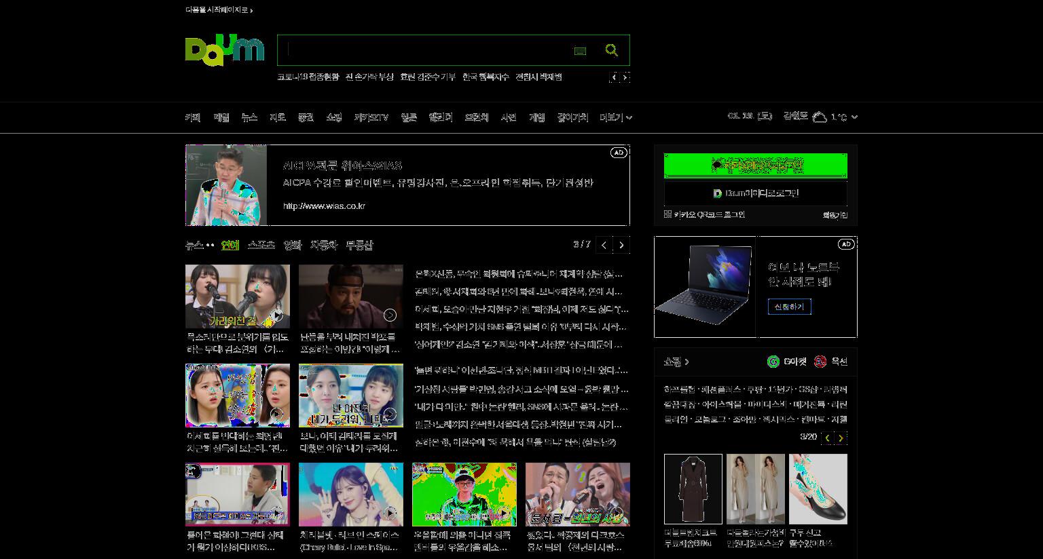
Task: Click the Kakao QR code login icon
Action: pyautogui.click(x=667, y=214)
